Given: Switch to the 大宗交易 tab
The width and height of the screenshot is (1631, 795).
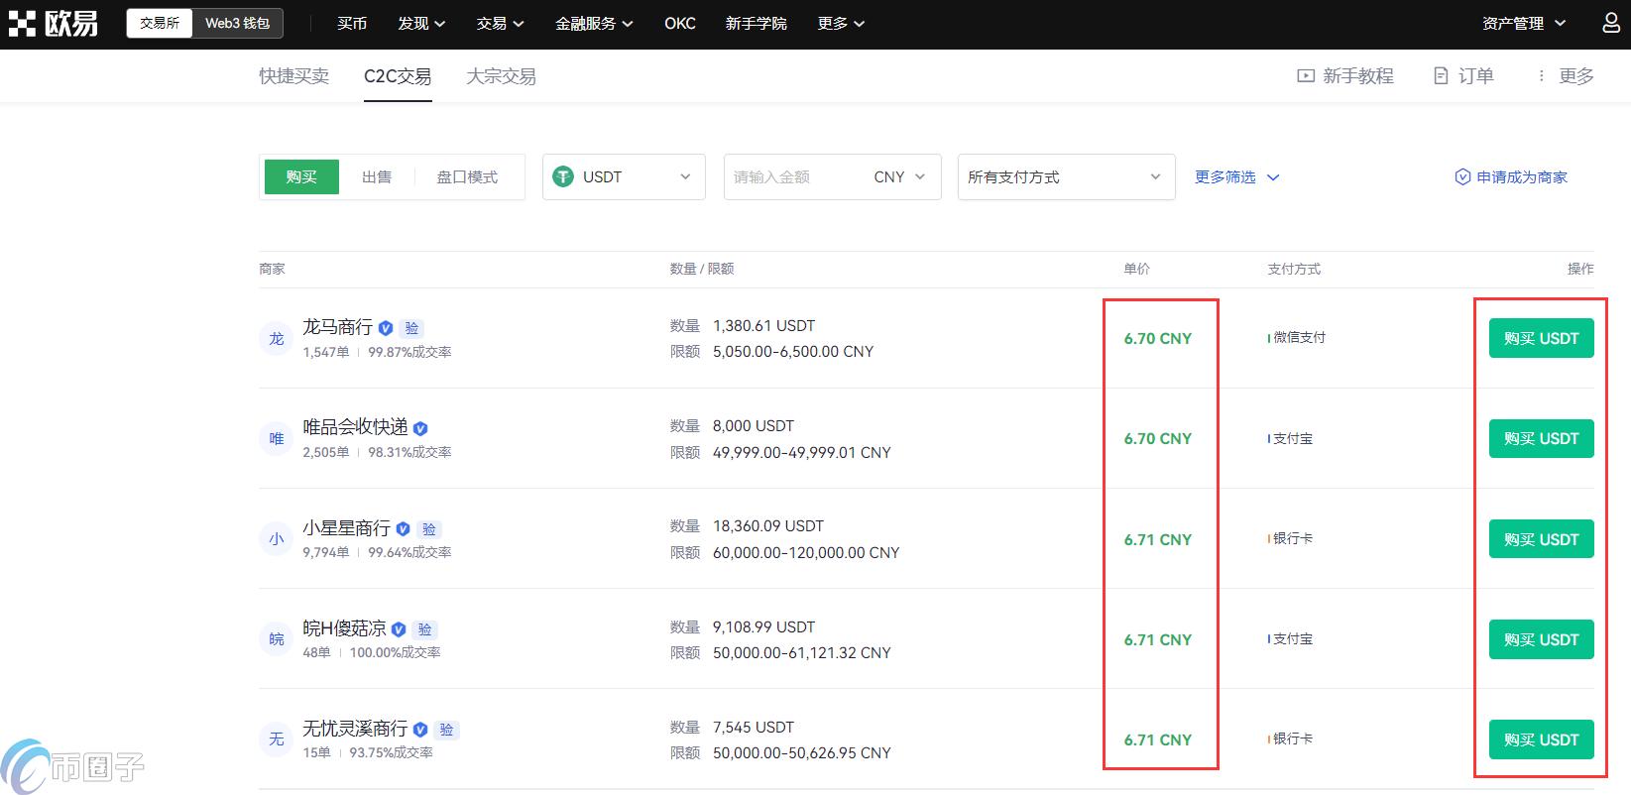Looking at the screenshot, I should 501,76.
